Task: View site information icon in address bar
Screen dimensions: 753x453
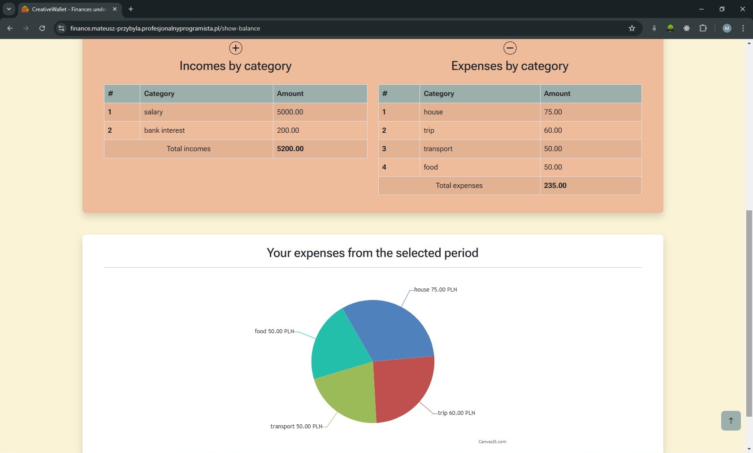Action: point(61,28)
